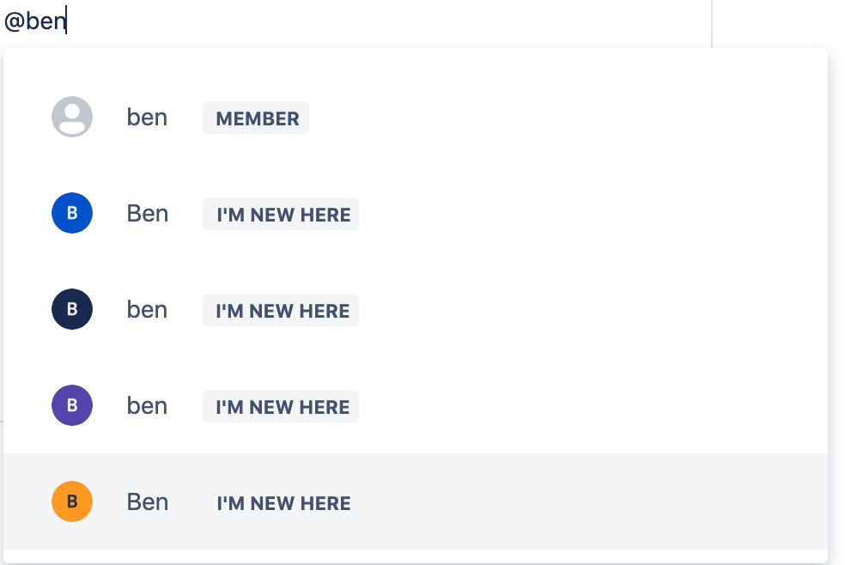The height and width of the screenshot is (565, 845).
Task: Click the purple avatar icon for ben
Action: (71, 405)
